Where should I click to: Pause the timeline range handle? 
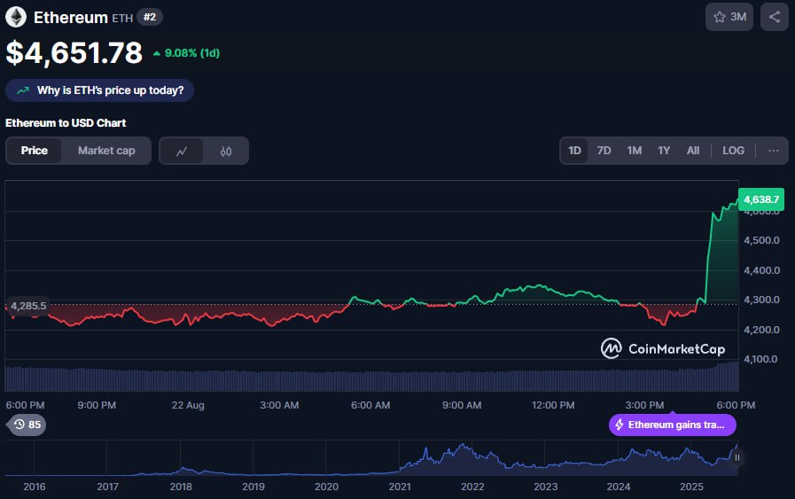737,457
